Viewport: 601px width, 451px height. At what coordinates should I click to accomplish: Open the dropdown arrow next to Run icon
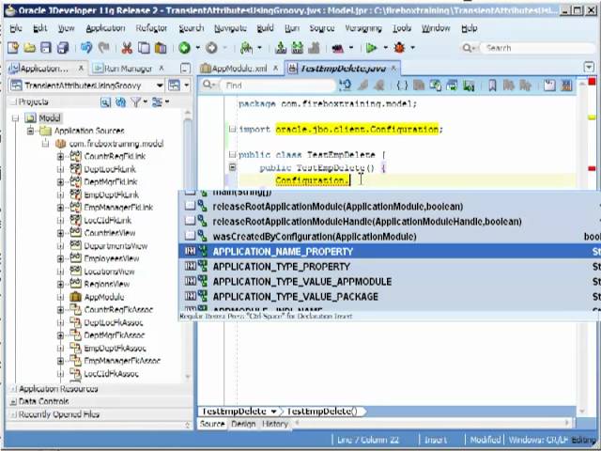point(385,48)
